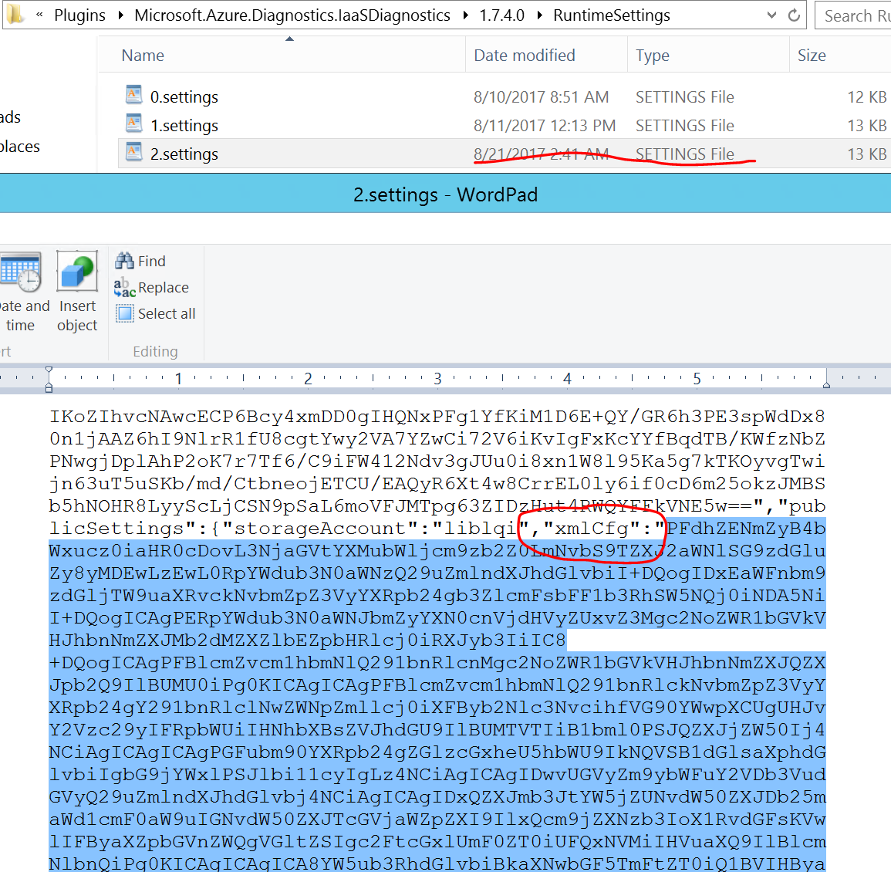Screen dimensions: 891x872
Task: Click the Replace icon in Editing group
Action: pos(124,288)
